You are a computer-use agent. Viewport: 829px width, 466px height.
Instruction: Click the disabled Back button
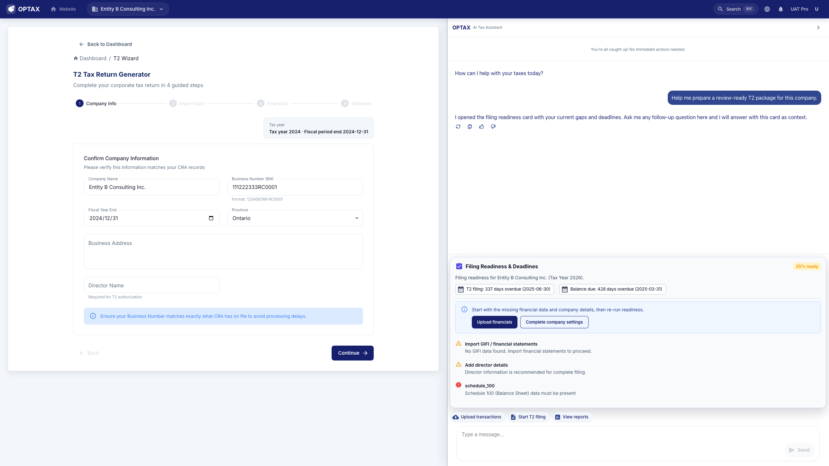tap(89, 353)
